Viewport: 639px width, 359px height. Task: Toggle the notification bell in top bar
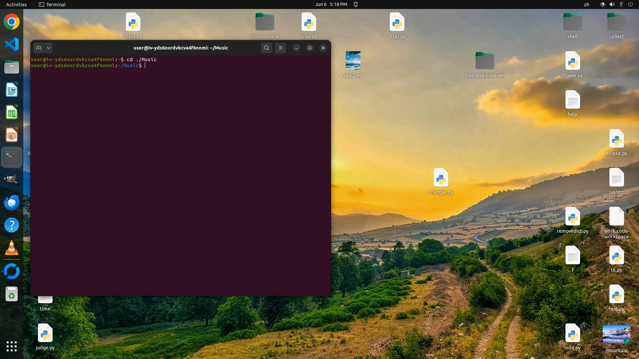[x=356, y=4]
